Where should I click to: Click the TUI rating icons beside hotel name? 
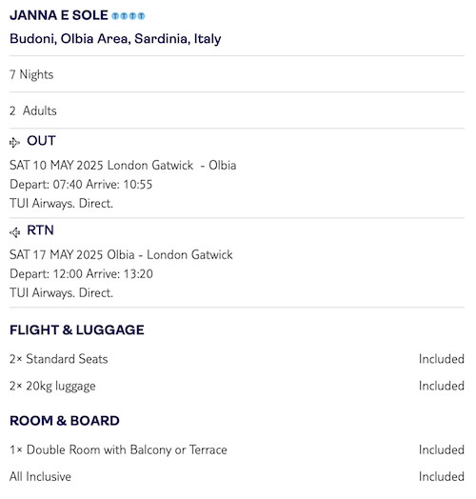point(129,16)
